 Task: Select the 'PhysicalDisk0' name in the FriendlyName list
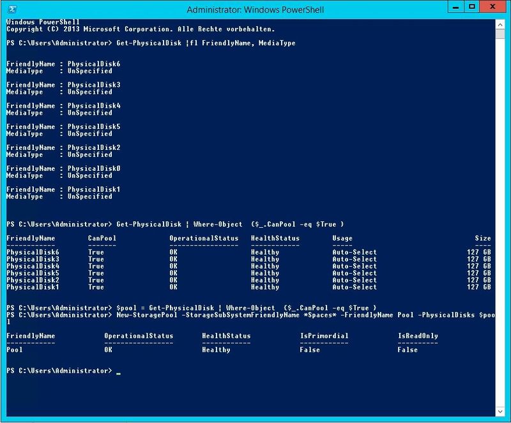94,168
